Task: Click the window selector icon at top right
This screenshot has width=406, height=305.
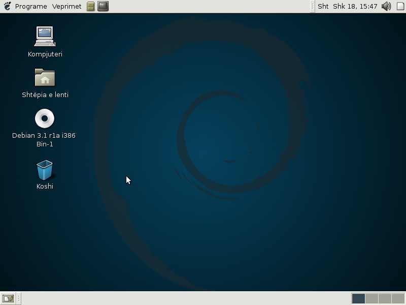Action: click(400, 6)
